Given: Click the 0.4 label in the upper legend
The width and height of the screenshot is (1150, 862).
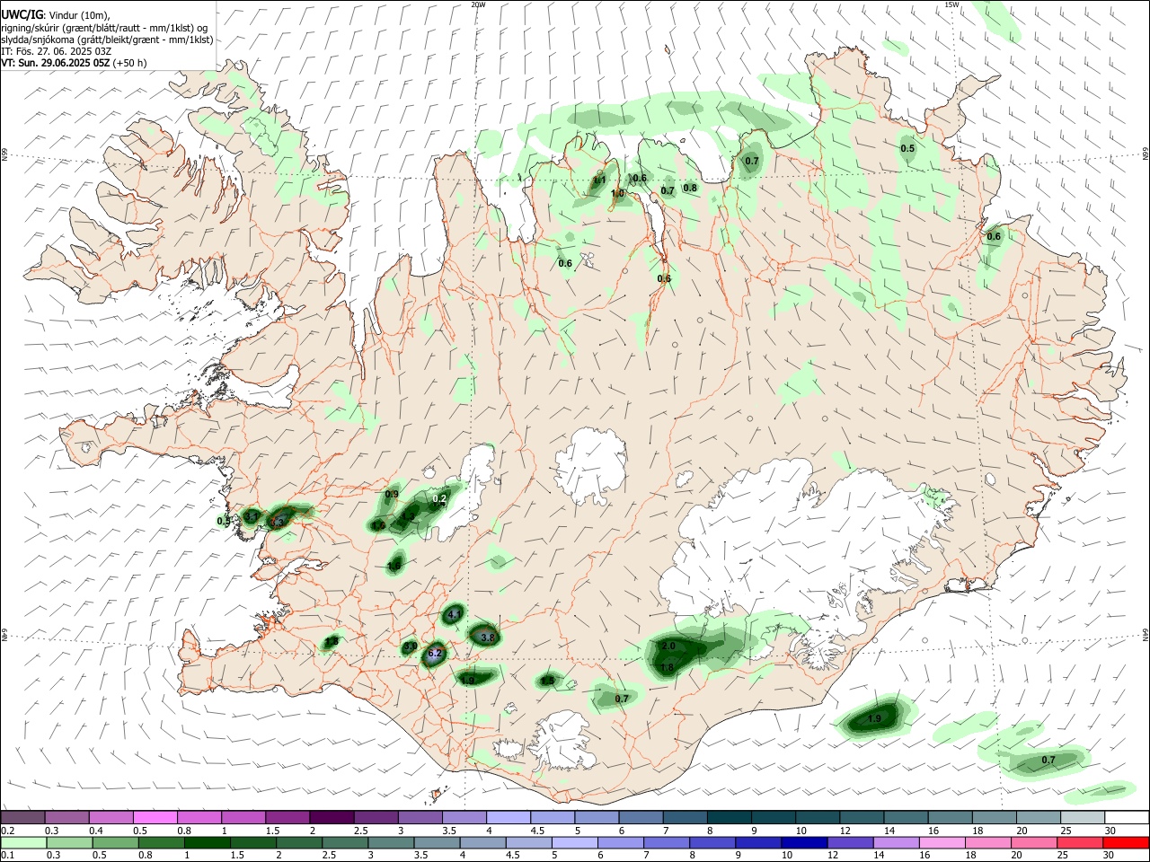Looking at the screenshot, I should (96, 831).
